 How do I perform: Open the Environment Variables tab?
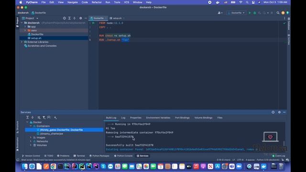point(158,118)
